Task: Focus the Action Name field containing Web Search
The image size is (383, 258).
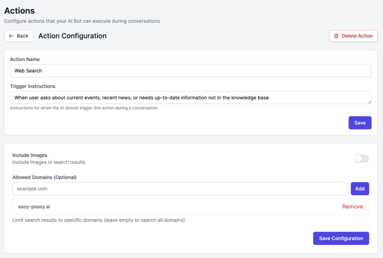Action: 191,71
